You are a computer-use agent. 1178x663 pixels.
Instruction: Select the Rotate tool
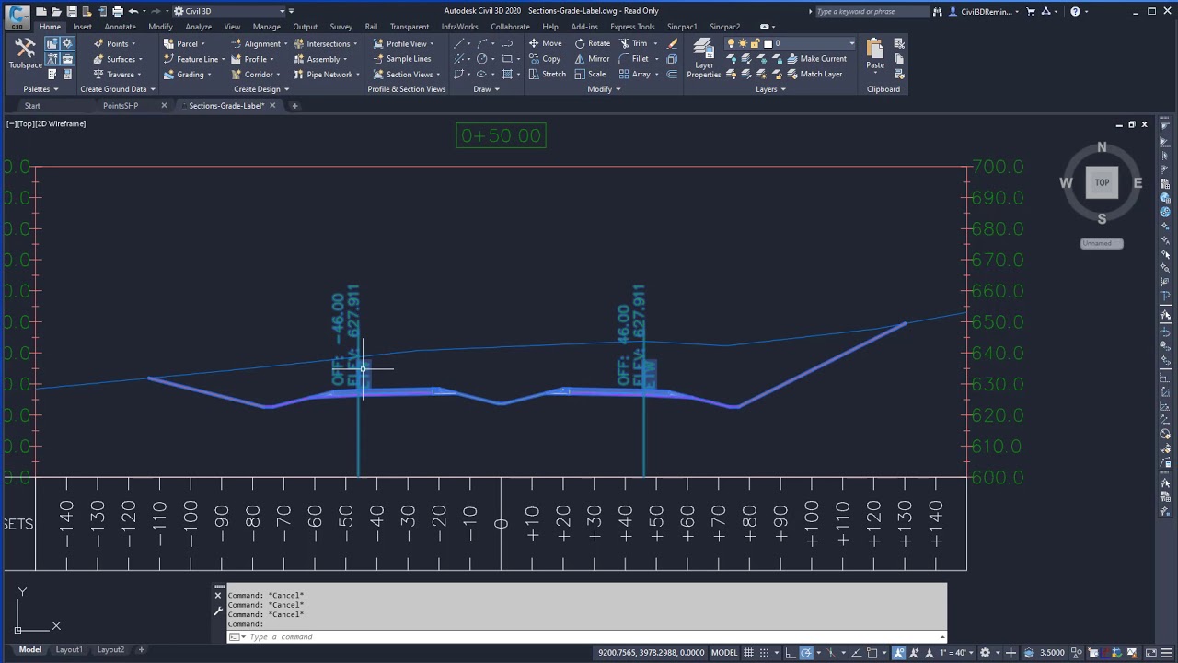pyautogui.click(x=592, y=43)
